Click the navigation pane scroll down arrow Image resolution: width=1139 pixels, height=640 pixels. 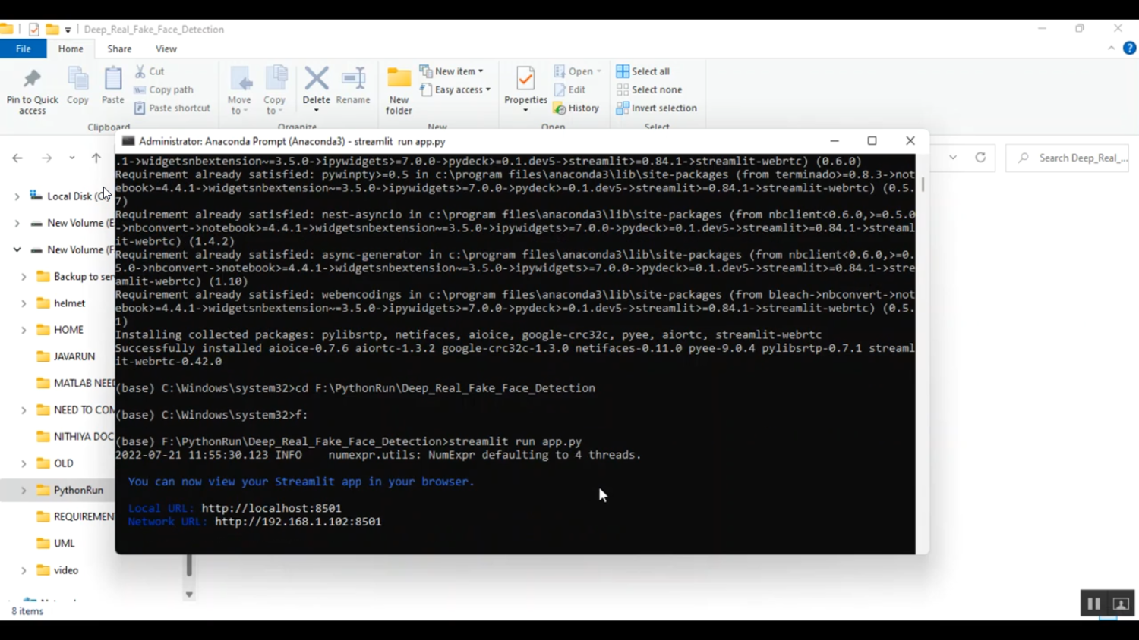coord(189,595)
